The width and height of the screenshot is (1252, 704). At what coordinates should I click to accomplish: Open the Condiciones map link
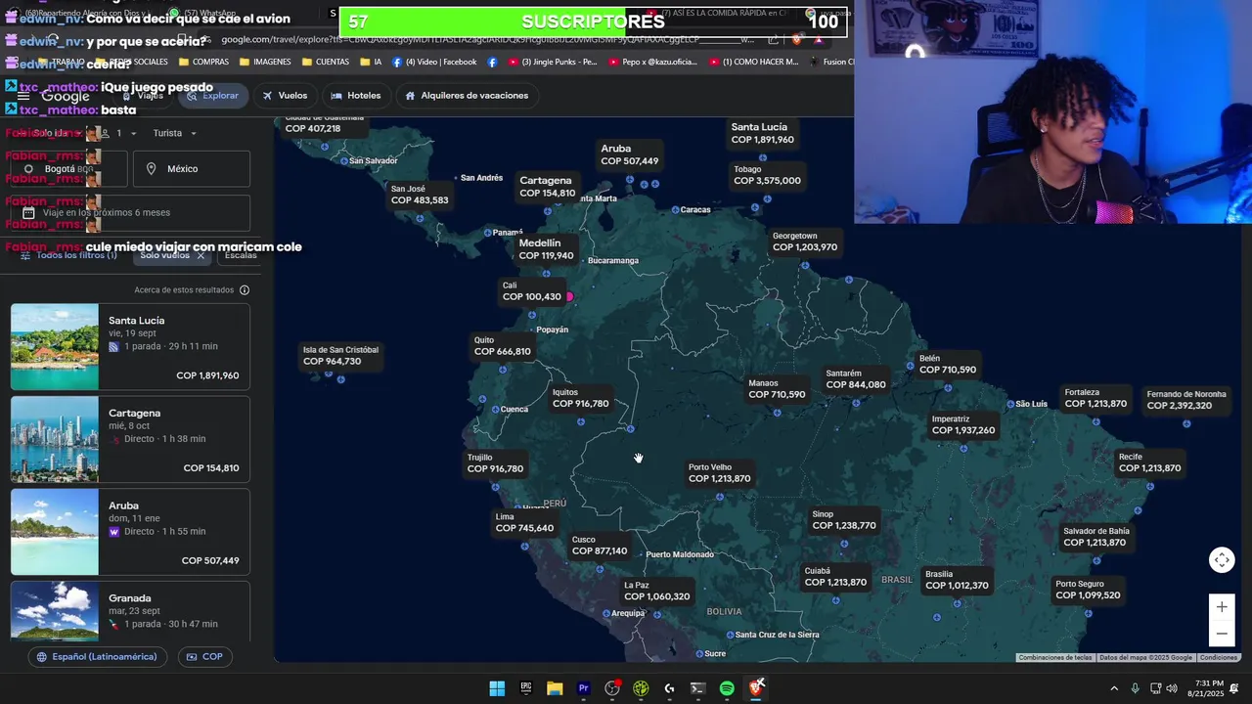(x=1218, y=658)
